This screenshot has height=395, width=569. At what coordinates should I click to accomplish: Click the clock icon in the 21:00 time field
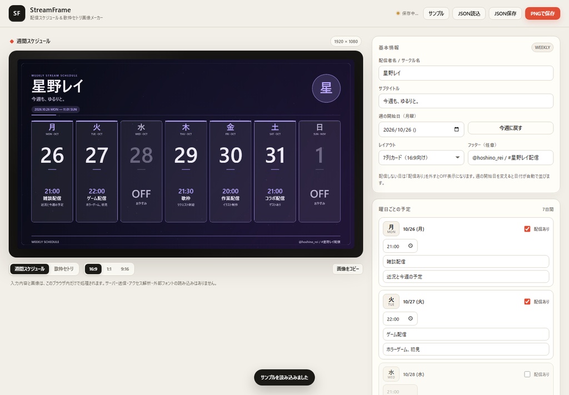pos(411,246)
